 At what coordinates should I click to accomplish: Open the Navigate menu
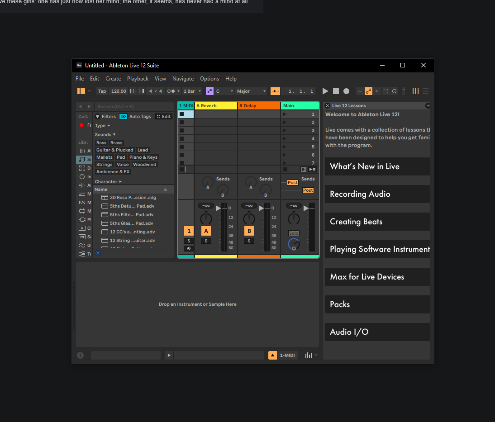[183, 79]
